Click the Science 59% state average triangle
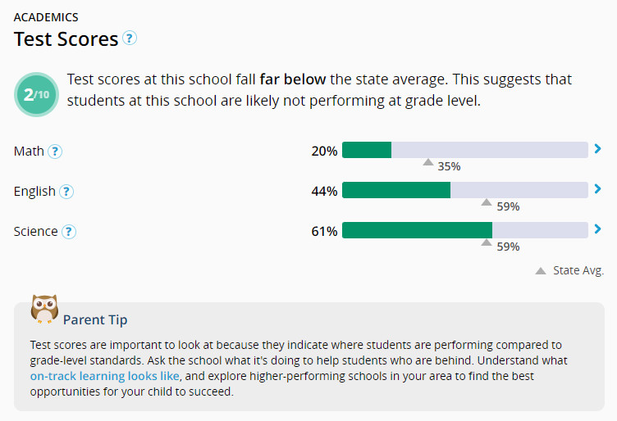 click(487, 242)
